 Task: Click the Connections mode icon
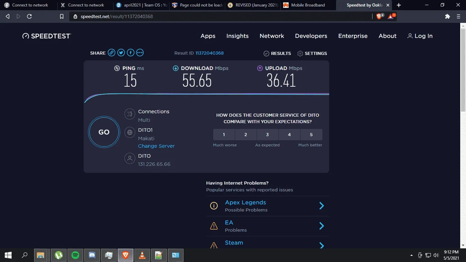130,114
